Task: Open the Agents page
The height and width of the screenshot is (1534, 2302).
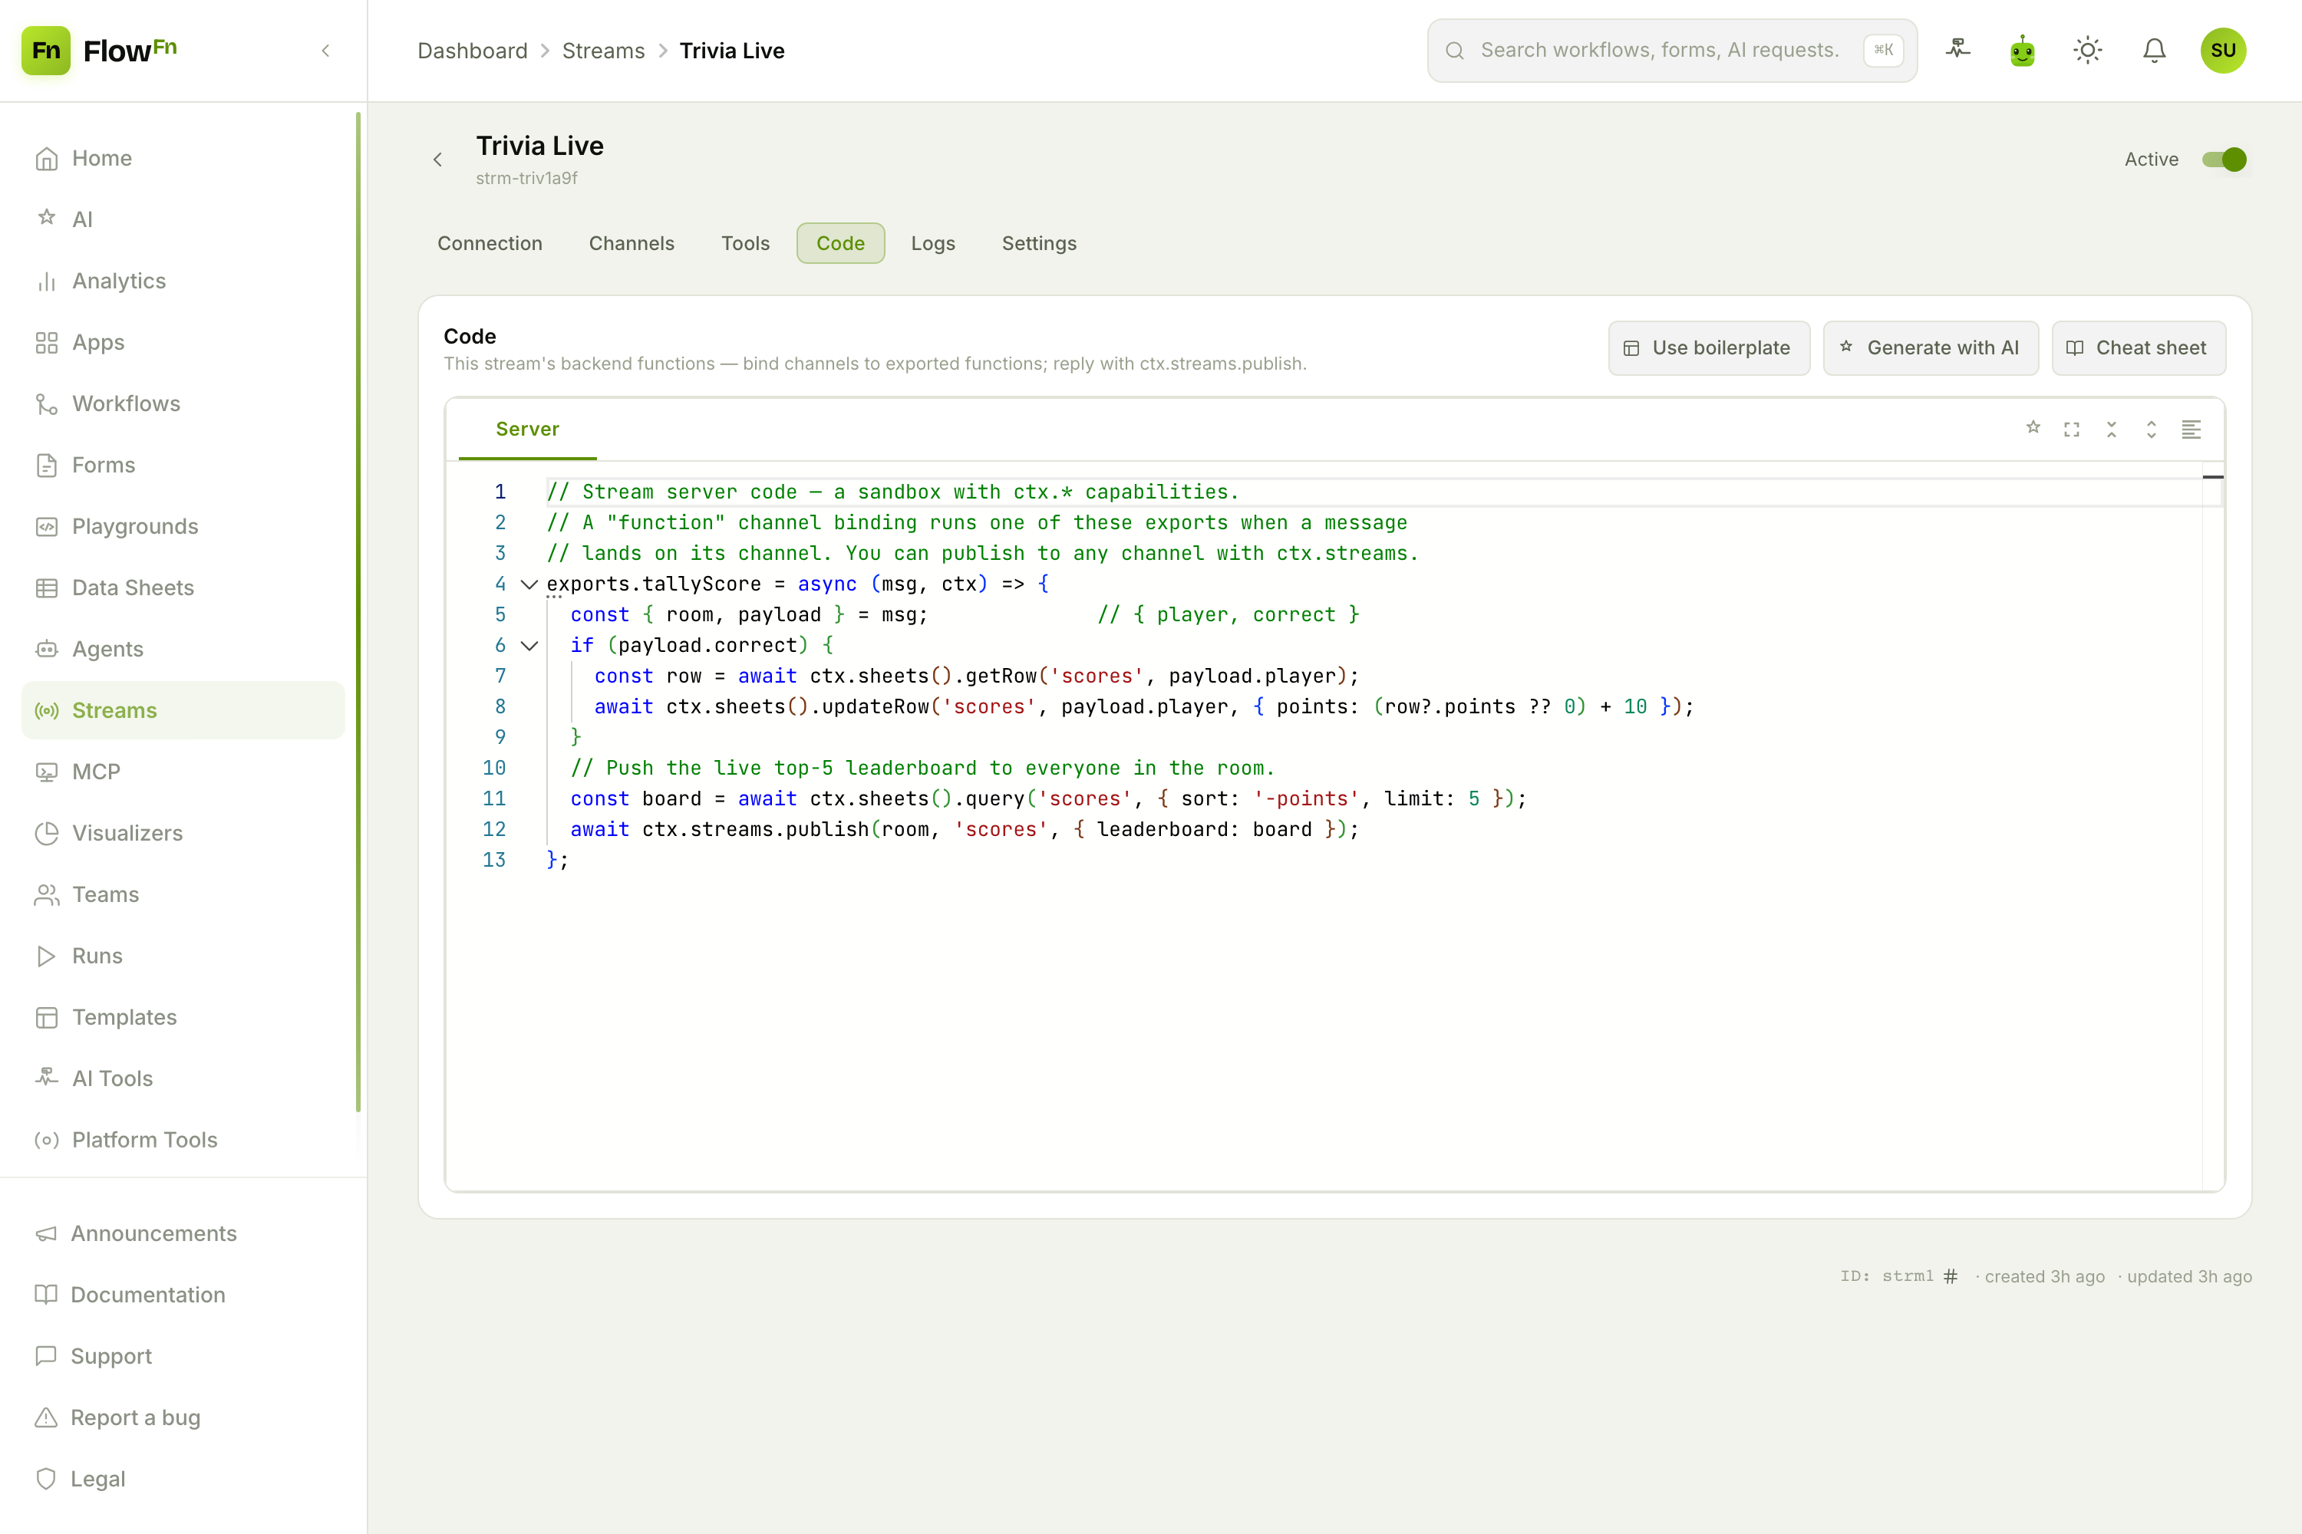Action: click(183, 649)
